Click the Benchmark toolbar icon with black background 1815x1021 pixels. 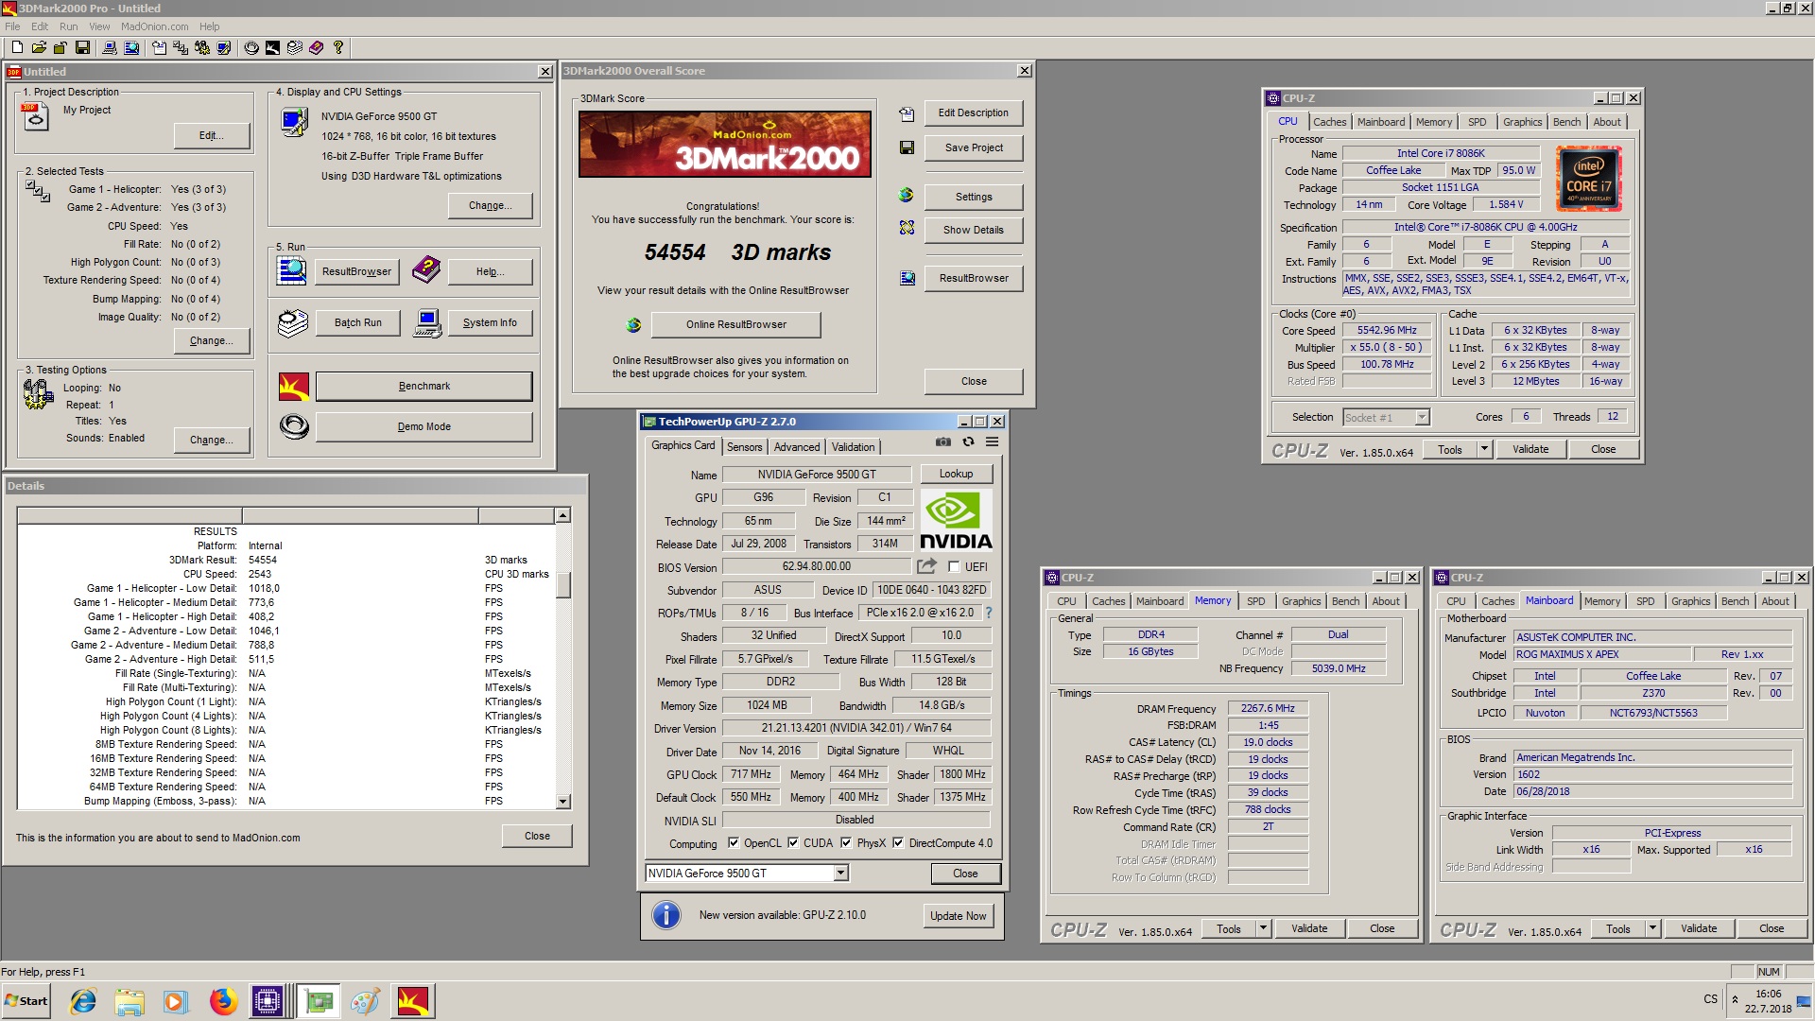(272, 47)
